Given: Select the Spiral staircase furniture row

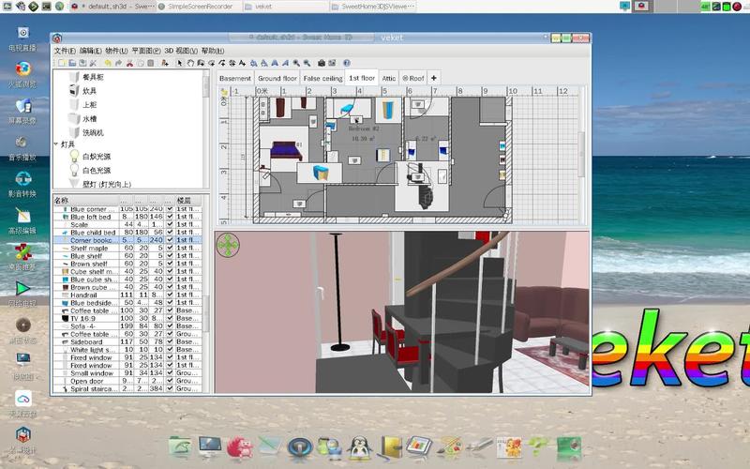Looking at the screenshot, I should pos(127,388).
